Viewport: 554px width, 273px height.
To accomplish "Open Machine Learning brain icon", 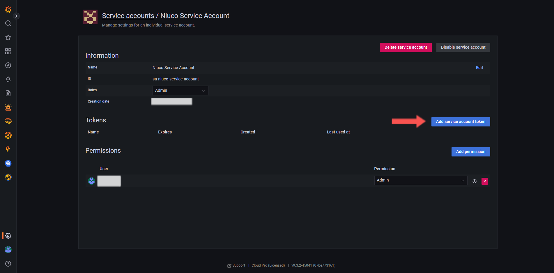I will point(8,121).
